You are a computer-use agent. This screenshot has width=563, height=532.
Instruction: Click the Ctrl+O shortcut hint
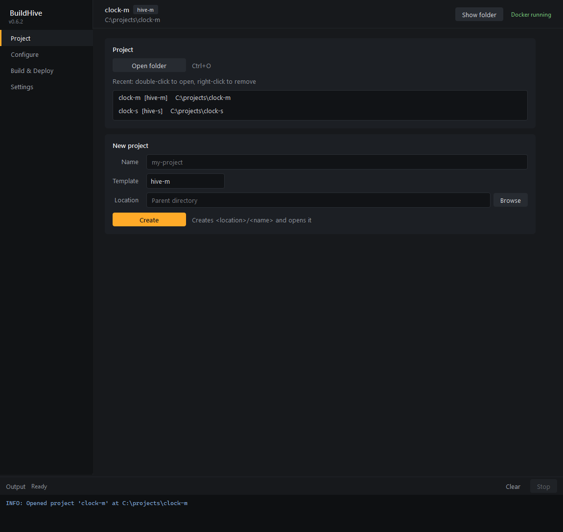[x=201, y=66]
